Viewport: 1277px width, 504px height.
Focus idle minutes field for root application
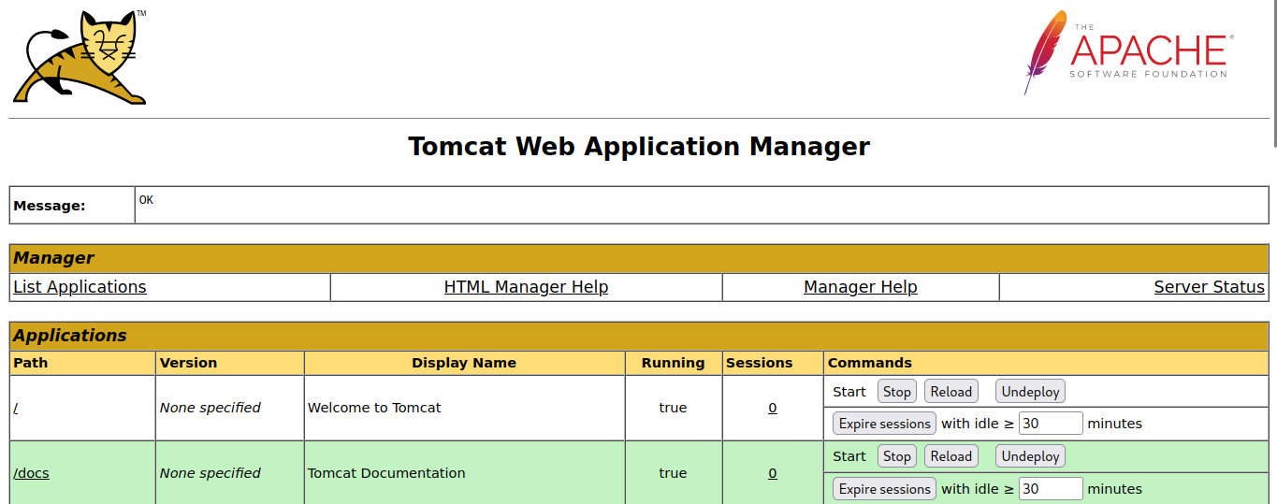[x=1051, y=424]
